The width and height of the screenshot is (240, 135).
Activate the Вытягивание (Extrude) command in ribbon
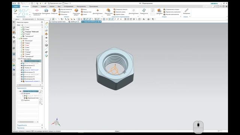coord(46,11)
